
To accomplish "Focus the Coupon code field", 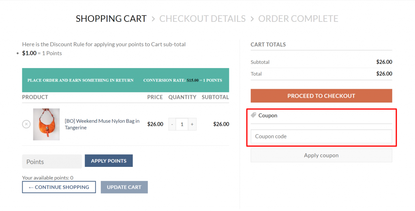I will pos(321,136).
